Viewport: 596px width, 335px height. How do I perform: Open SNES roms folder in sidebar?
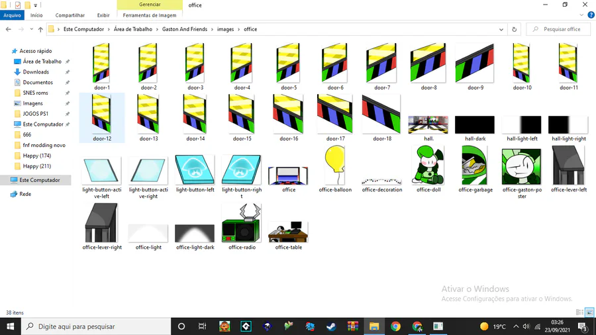pyautogui.click(x=35, y=93)
